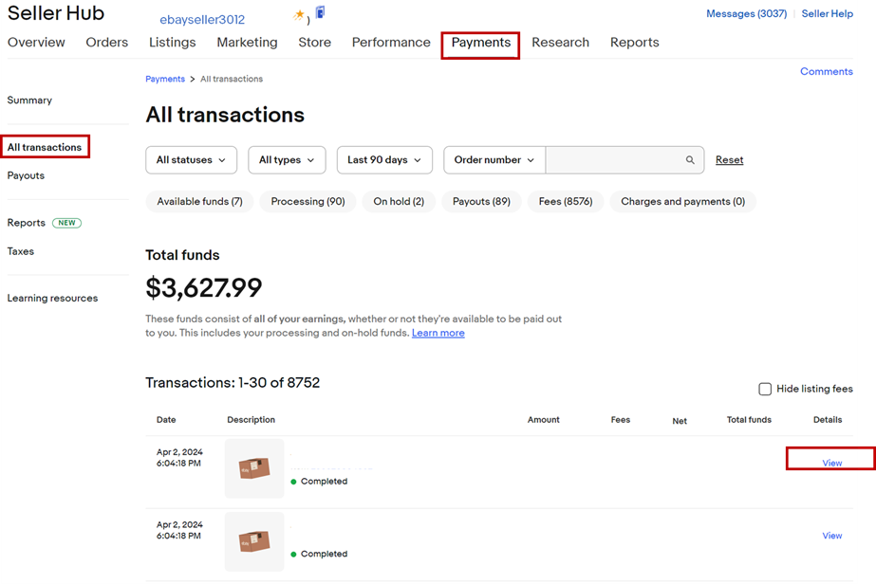Enable the Hide listing fees checkbox
Image resolution: width=876 pixels, height=584 pixels.
(765, 389)
